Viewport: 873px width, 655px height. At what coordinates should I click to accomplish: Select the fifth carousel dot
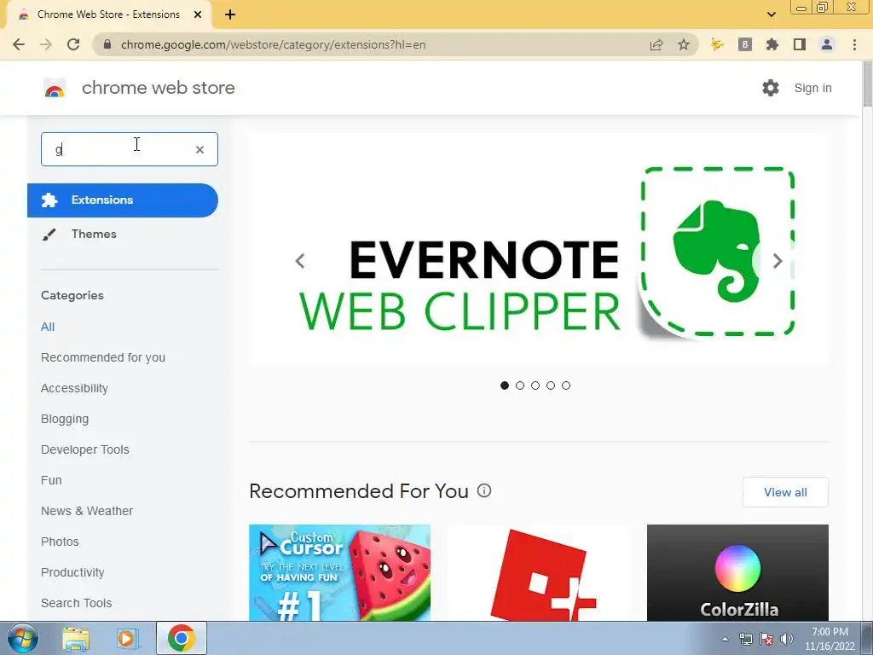[566, 385]
